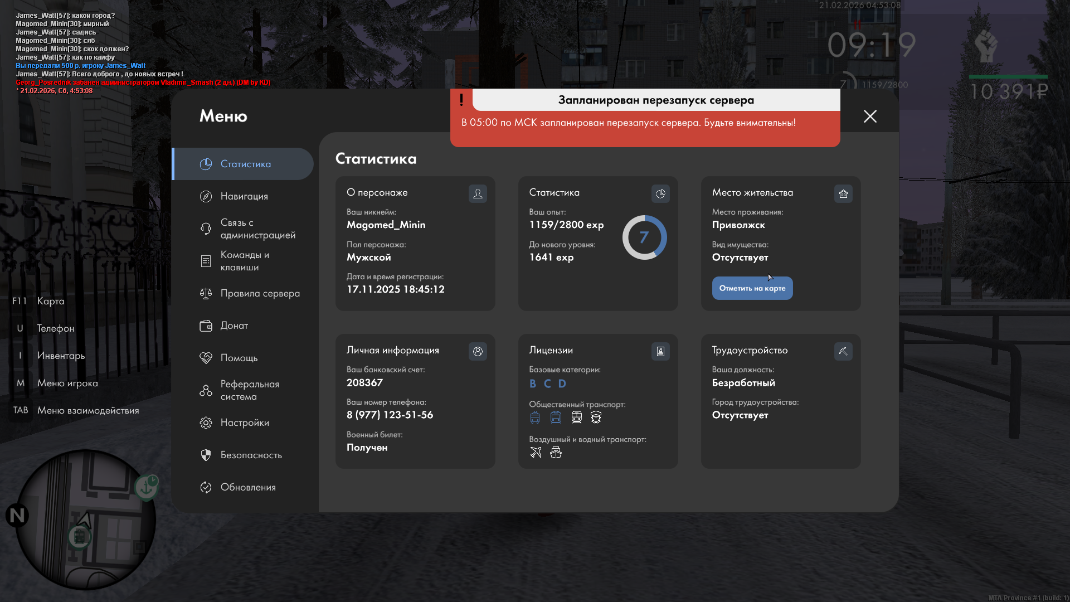Click the hammer icon in Трудоустройство card
1070x602 pixels.
coord(843,351)
